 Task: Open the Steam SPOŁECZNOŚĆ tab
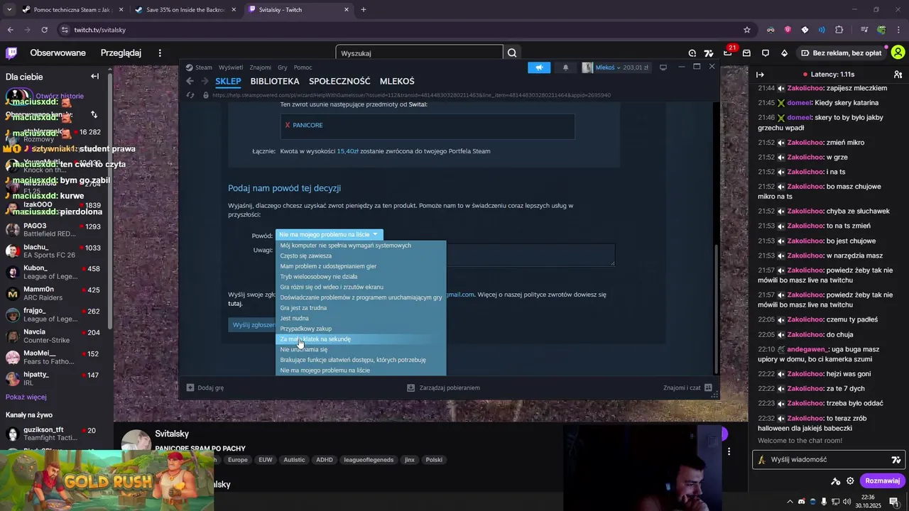point(339,81)
